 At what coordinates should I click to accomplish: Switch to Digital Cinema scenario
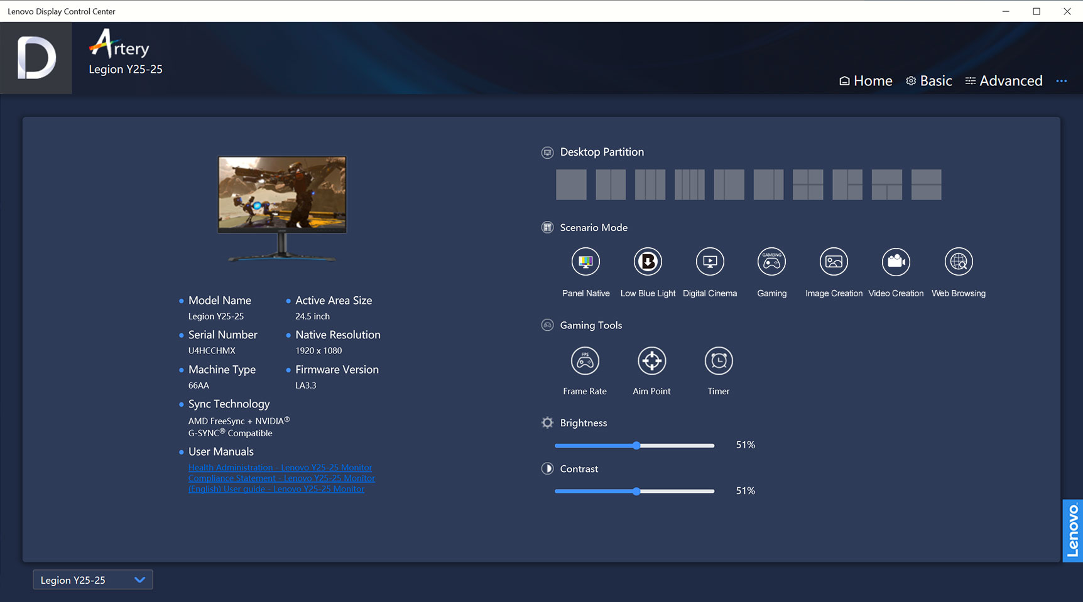710,261
